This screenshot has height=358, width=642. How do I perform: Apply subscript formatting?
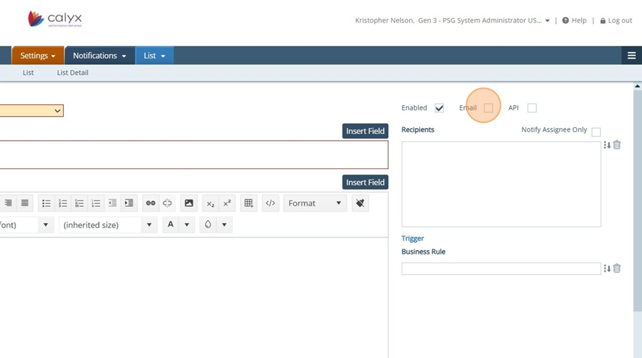click(210, 204)
